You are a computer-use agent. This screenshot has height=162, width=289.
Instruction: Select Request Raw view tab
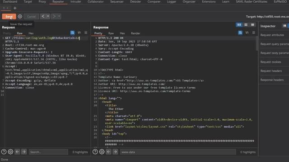(x=20, y=33)
